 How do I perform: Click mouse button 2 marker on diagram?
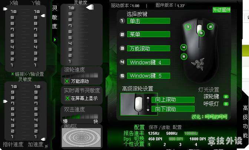tap(210, 27)
